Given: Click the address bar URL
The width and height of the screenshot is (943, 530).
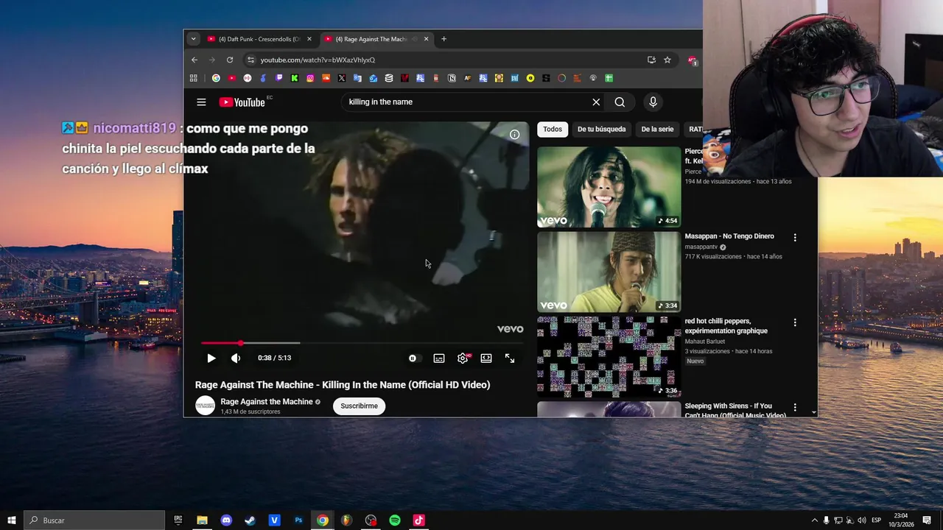Looking at the screenshot, I should pyautogui.click(x=318, y=60).
